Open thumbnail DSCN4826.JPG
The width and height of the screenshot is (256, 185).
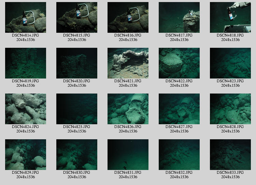click(128, 109)
